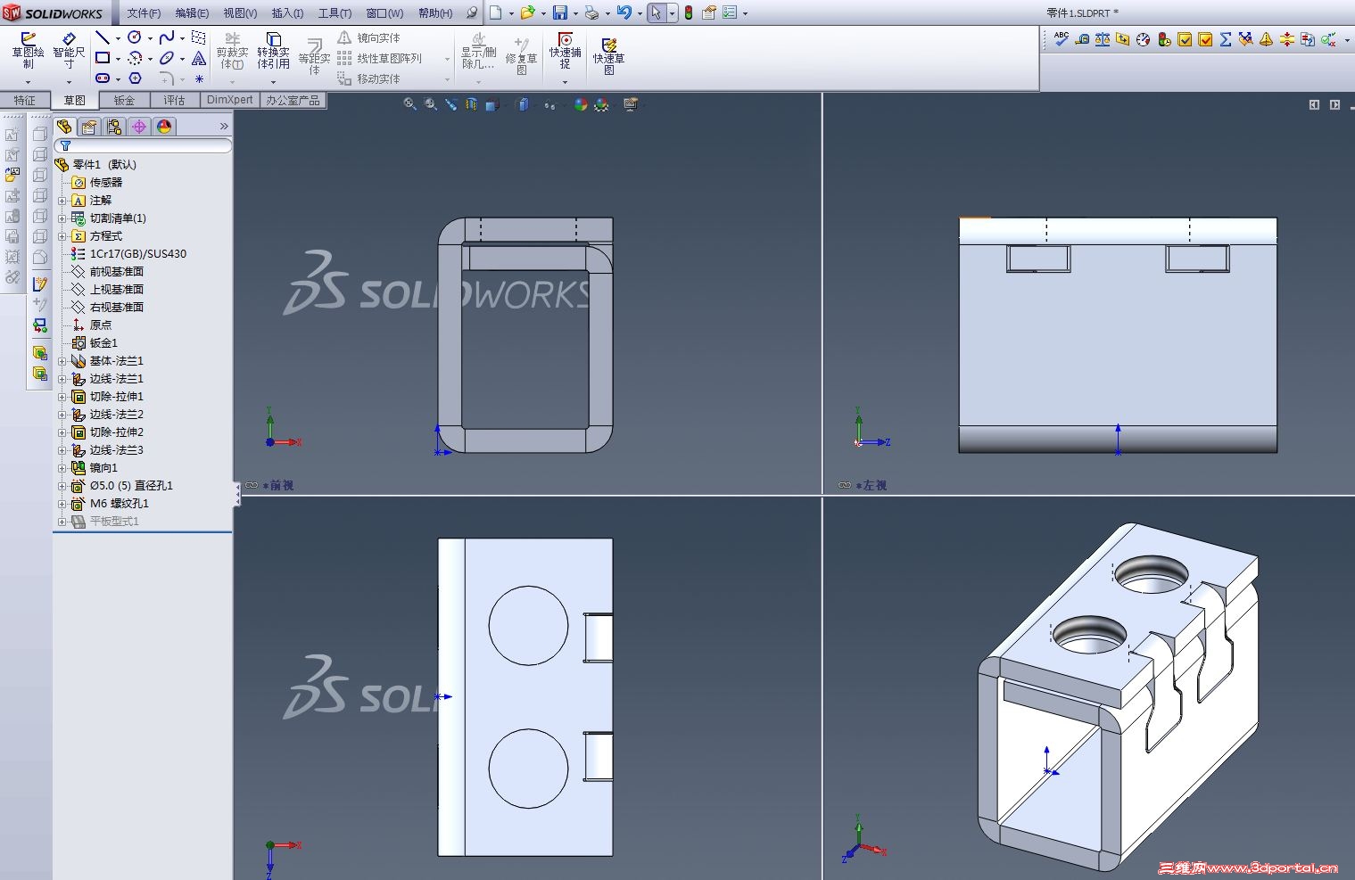Screen dimensions: 1355x880
Task: Switch to the DimXpert tab
Action: point(230,100)
